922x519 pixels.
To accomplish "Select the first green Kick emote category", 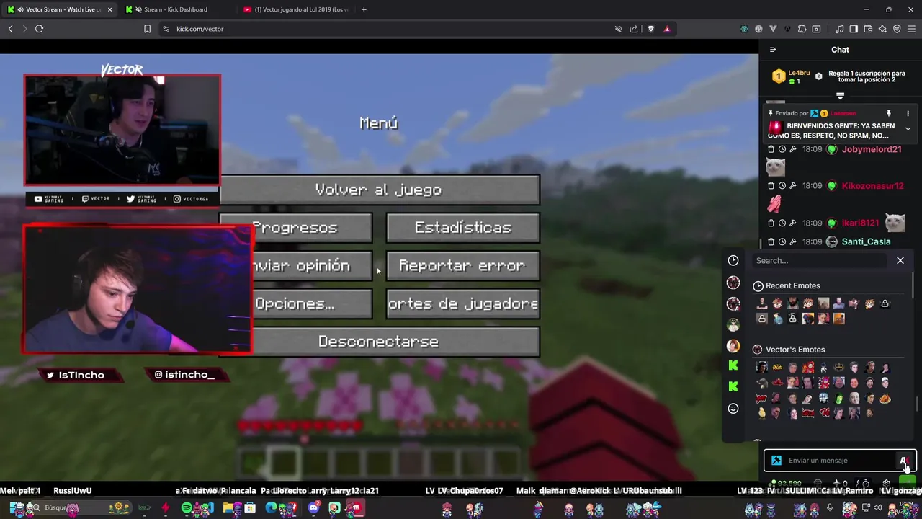I will (733, 366).
